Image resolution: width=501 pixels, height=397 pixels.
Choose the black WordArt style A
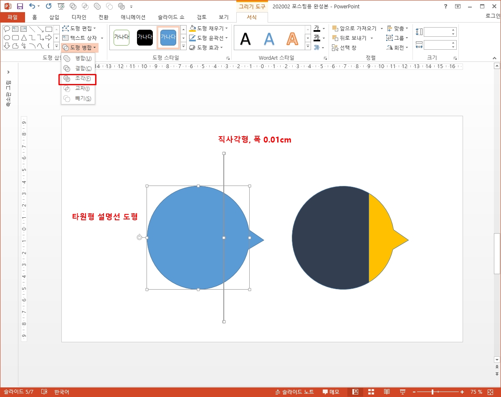click(245, 38)
